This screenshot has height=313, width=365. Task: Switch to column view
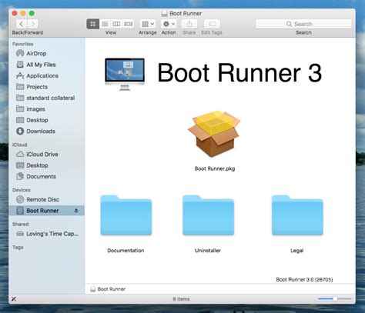116,24
